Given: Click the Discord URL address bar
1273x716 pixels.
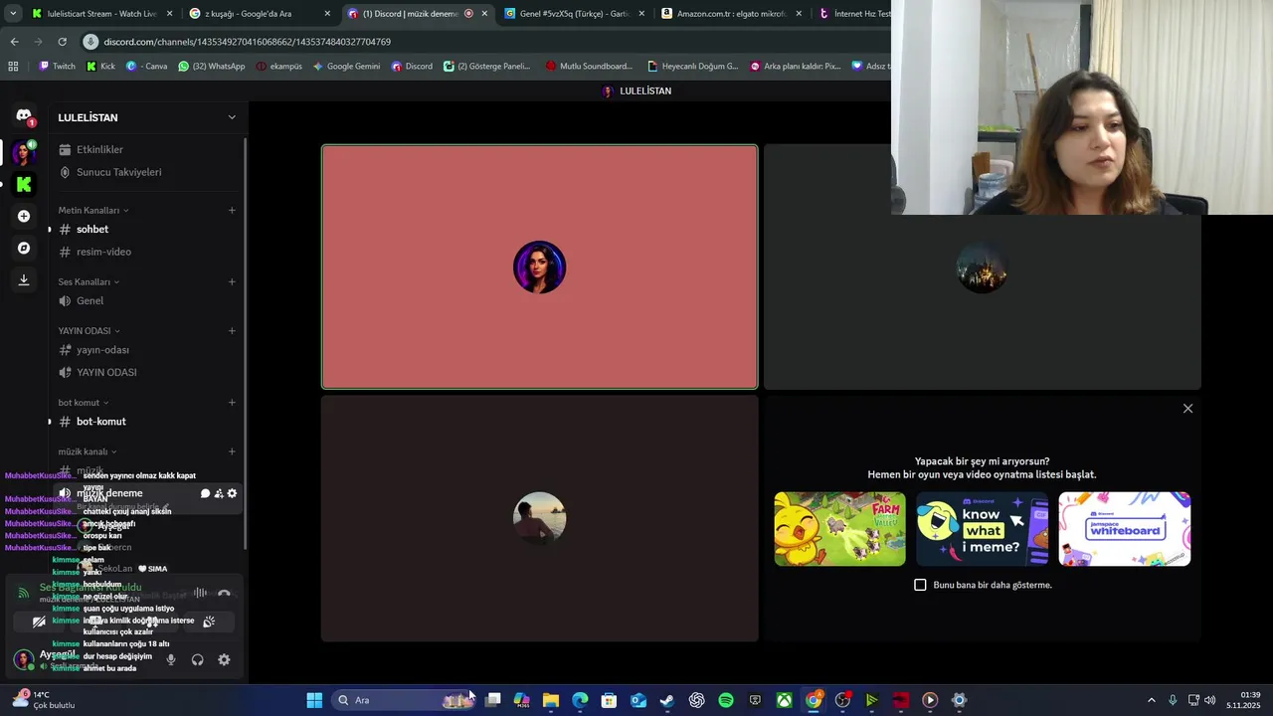Looking at the screenshot, I should [484, 42].
